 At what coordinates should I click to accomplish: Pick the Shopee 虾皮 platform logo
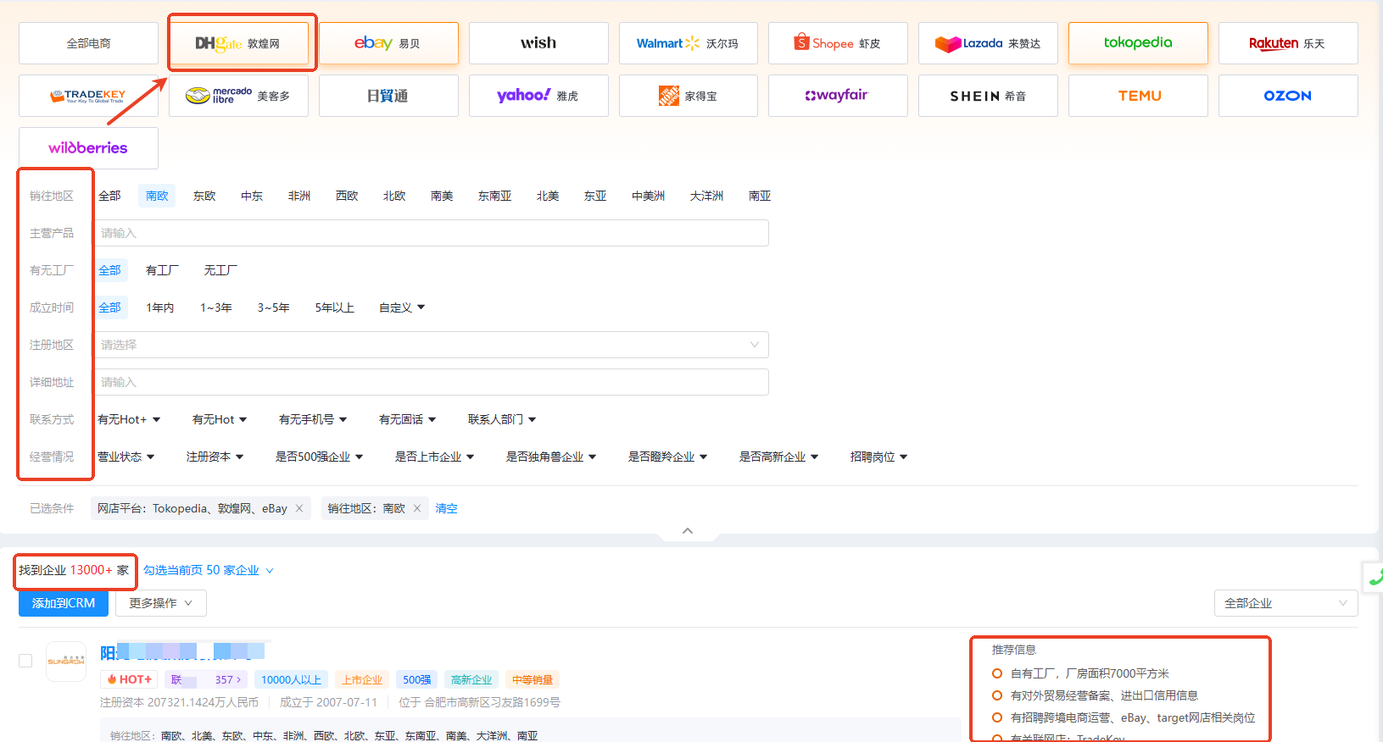[x=838, y=43]
